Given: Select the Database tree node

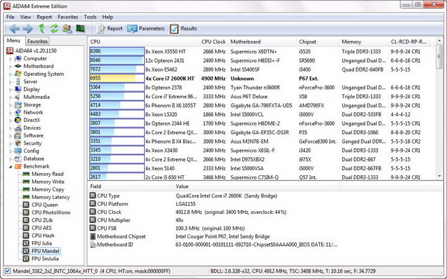Looking at the screenshot, I should coord(34,158).
